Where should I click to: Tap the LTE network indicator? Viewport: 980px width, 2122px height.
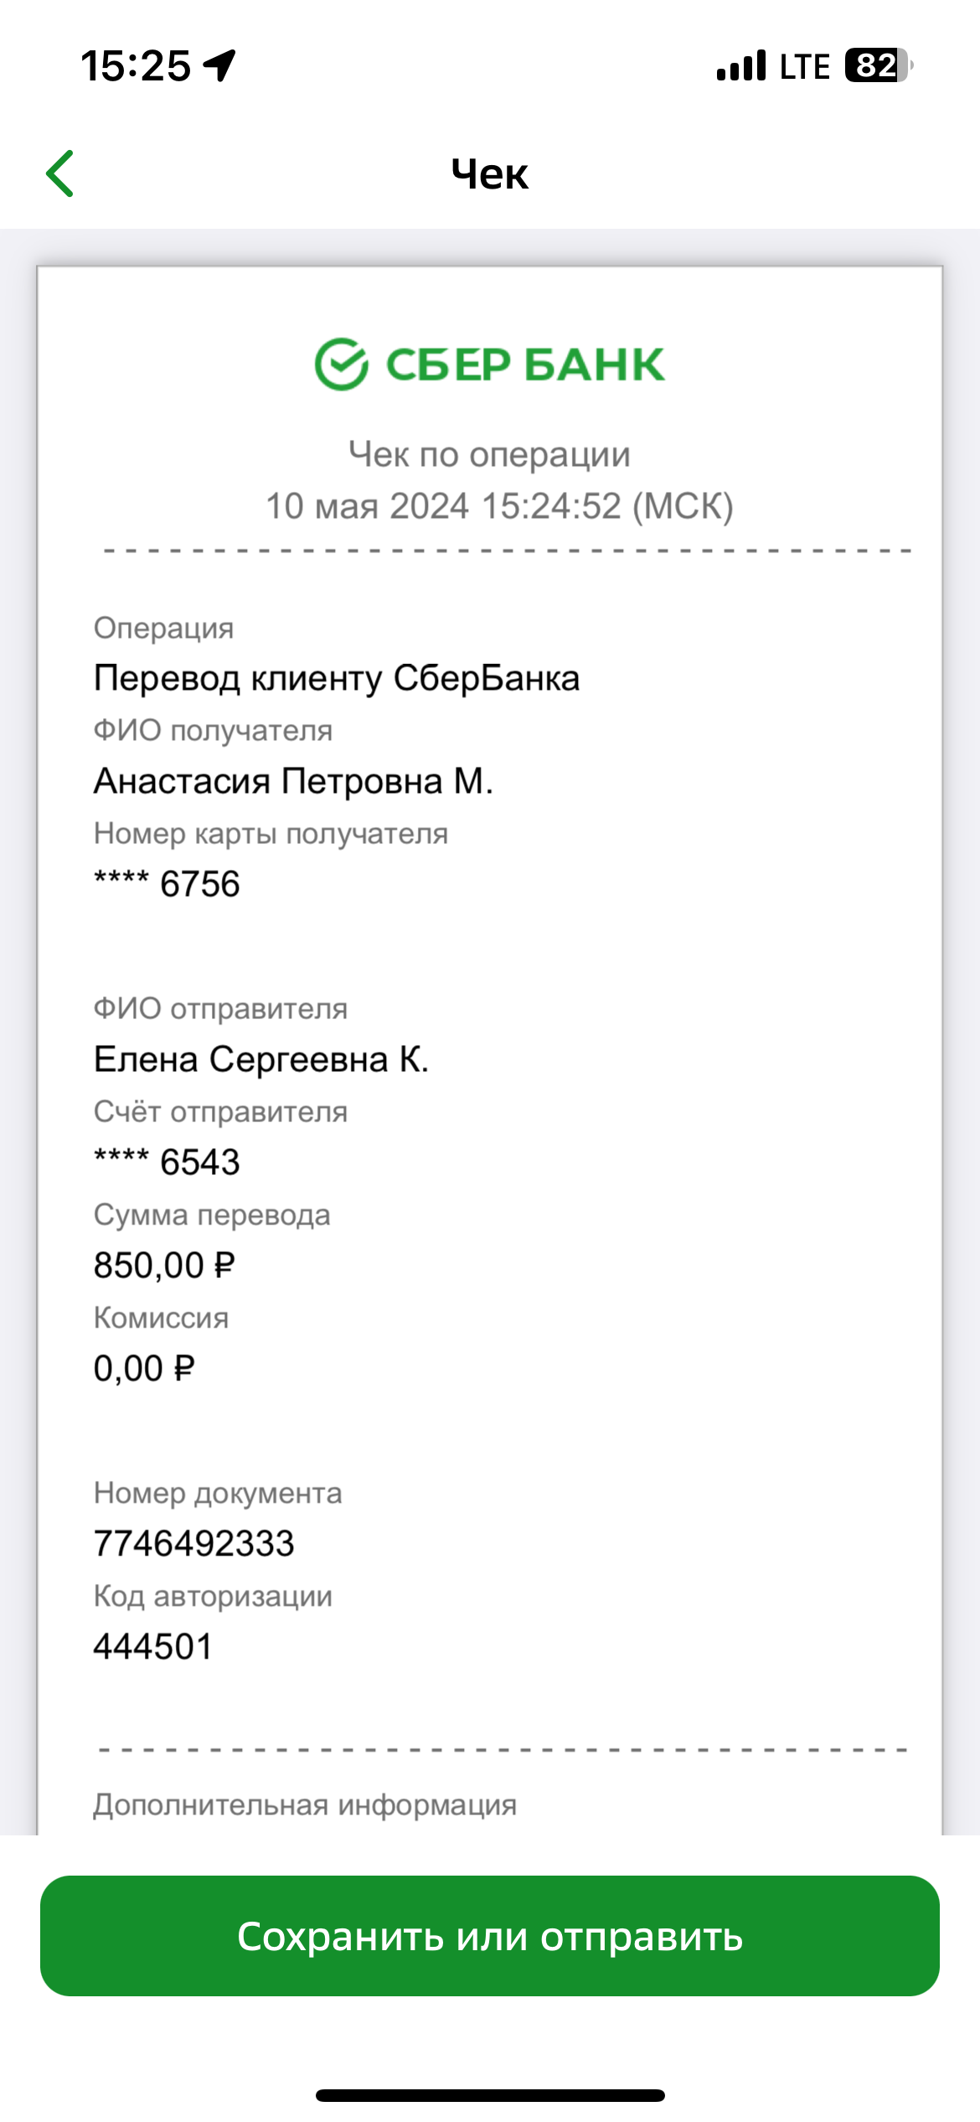(x=804, y=66)
